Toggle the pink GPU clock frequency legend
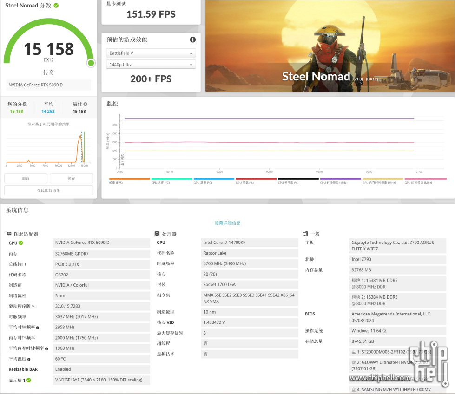 (426, 179)
